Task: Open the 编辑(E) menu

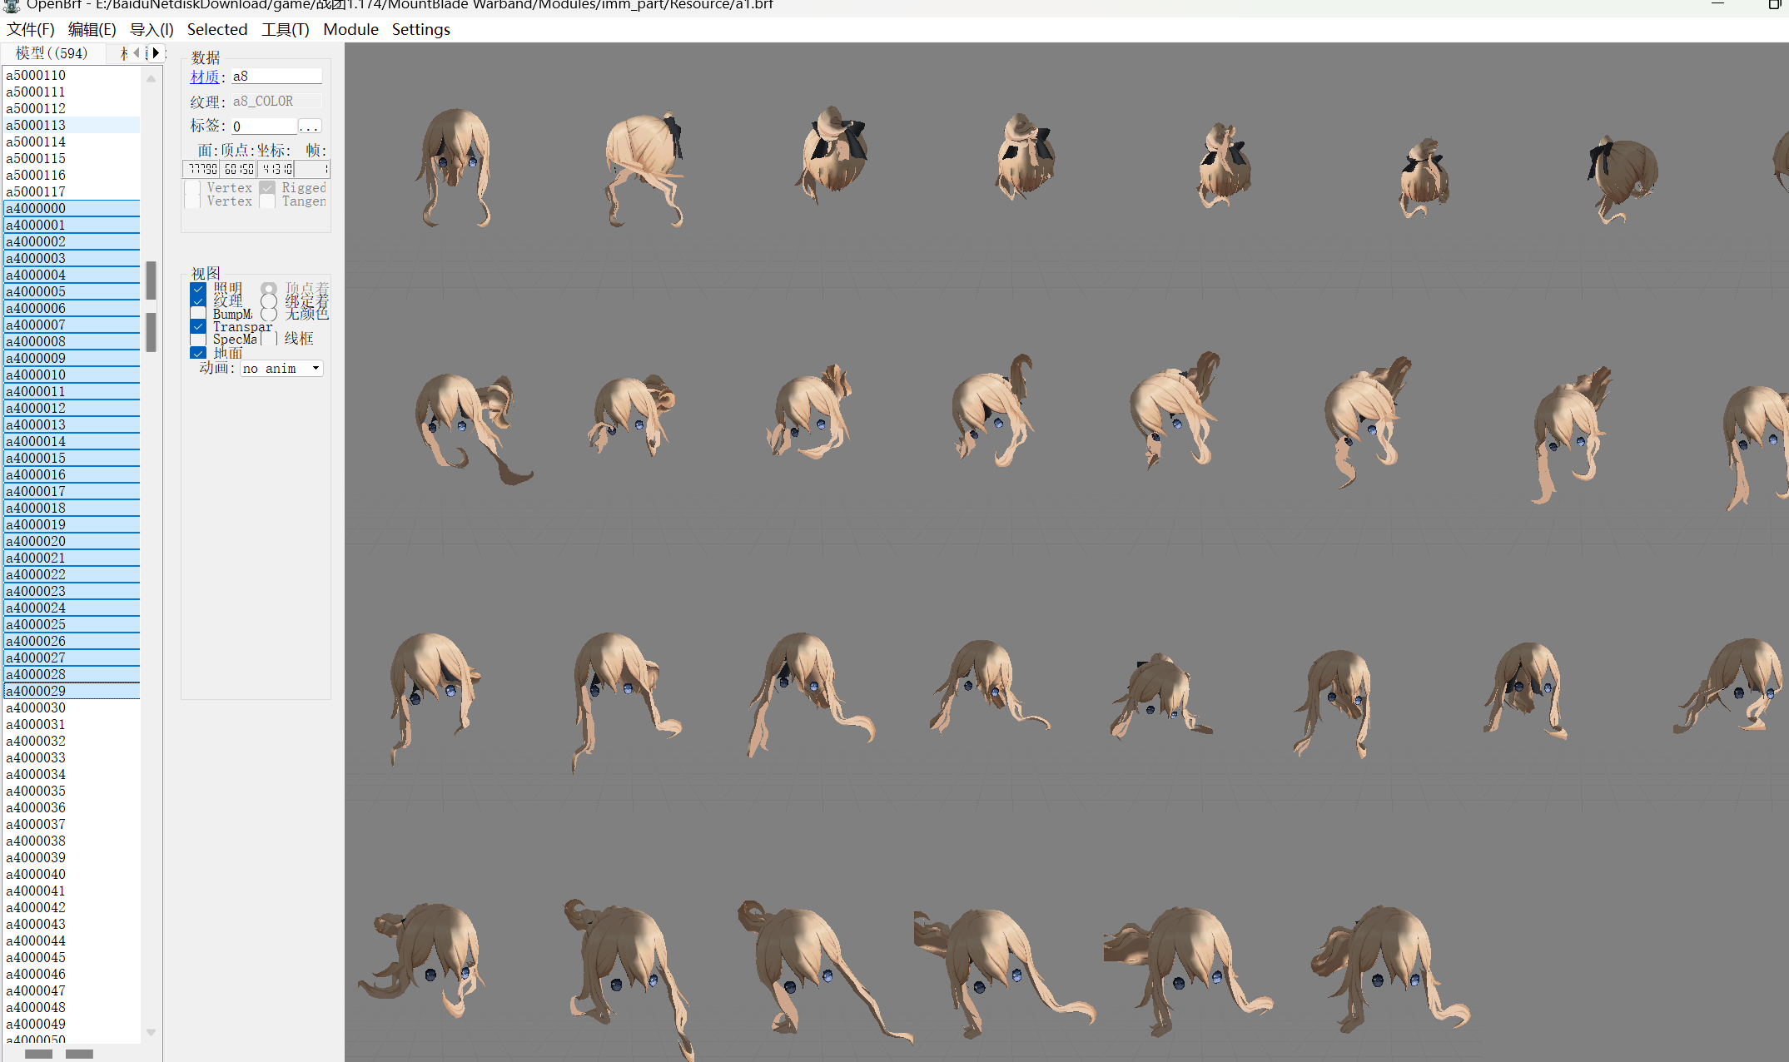Action: [x=92, y=29]
